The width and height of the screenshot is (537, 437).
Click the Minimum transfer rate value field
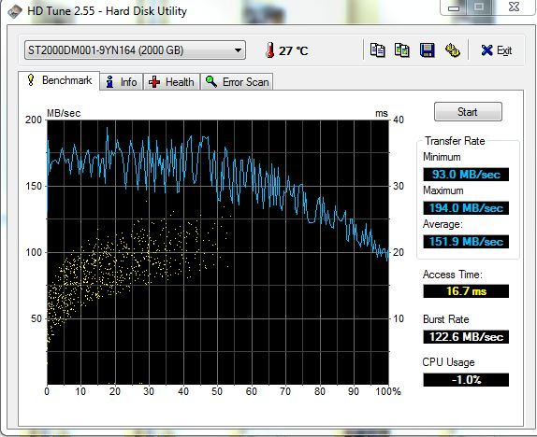[x=466, y=175]
